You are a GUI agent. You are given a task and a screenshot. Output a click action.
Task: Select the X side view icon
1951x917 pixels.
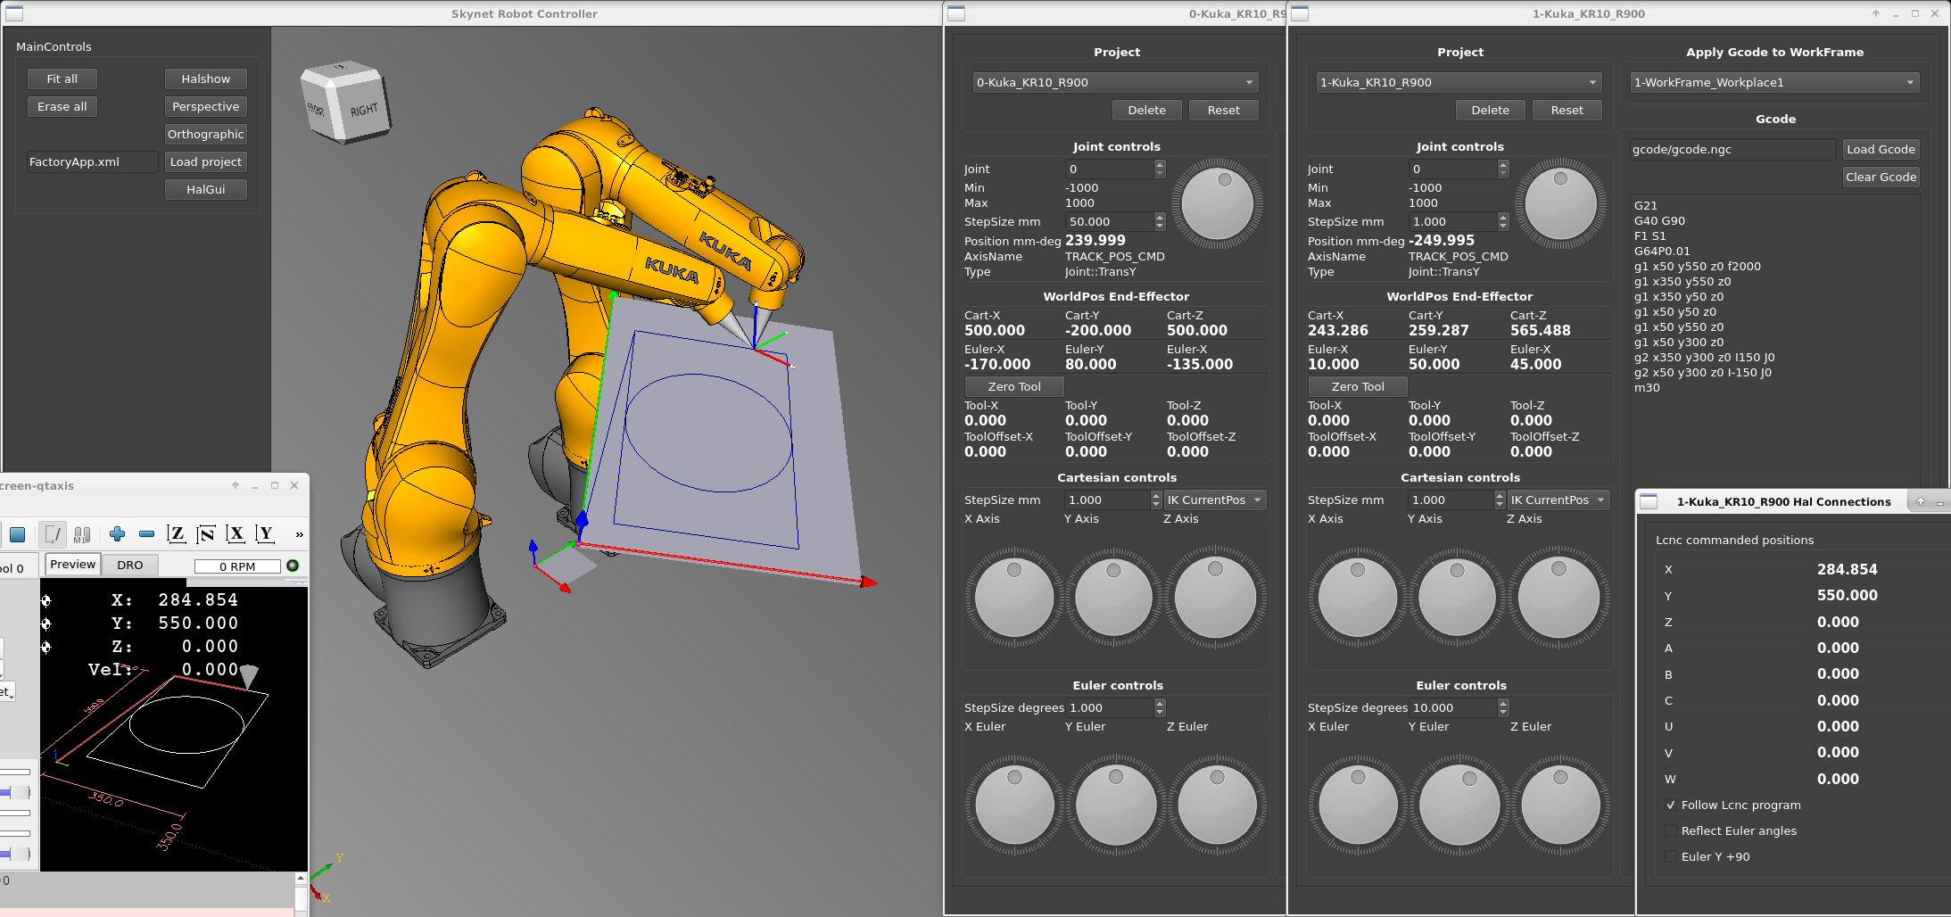(x=236, y=533)
